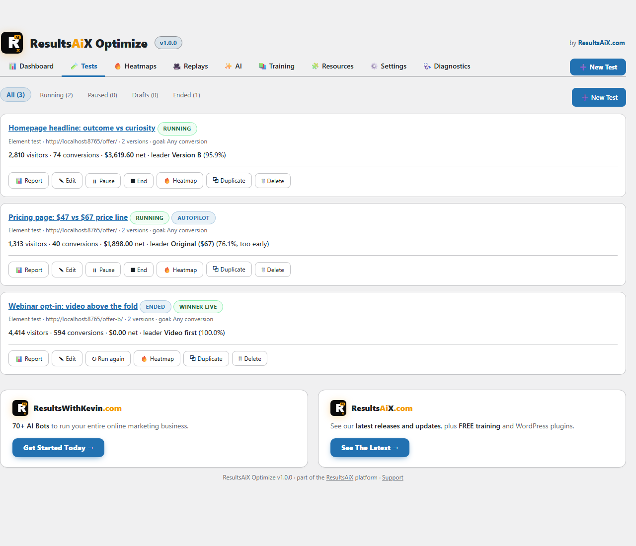
Task: Click the Get Started Today button
Action: coord(58,448)
